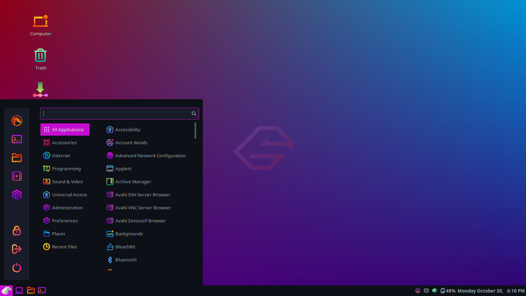
Task: Open the Preferences category
Action: point(65,221)
